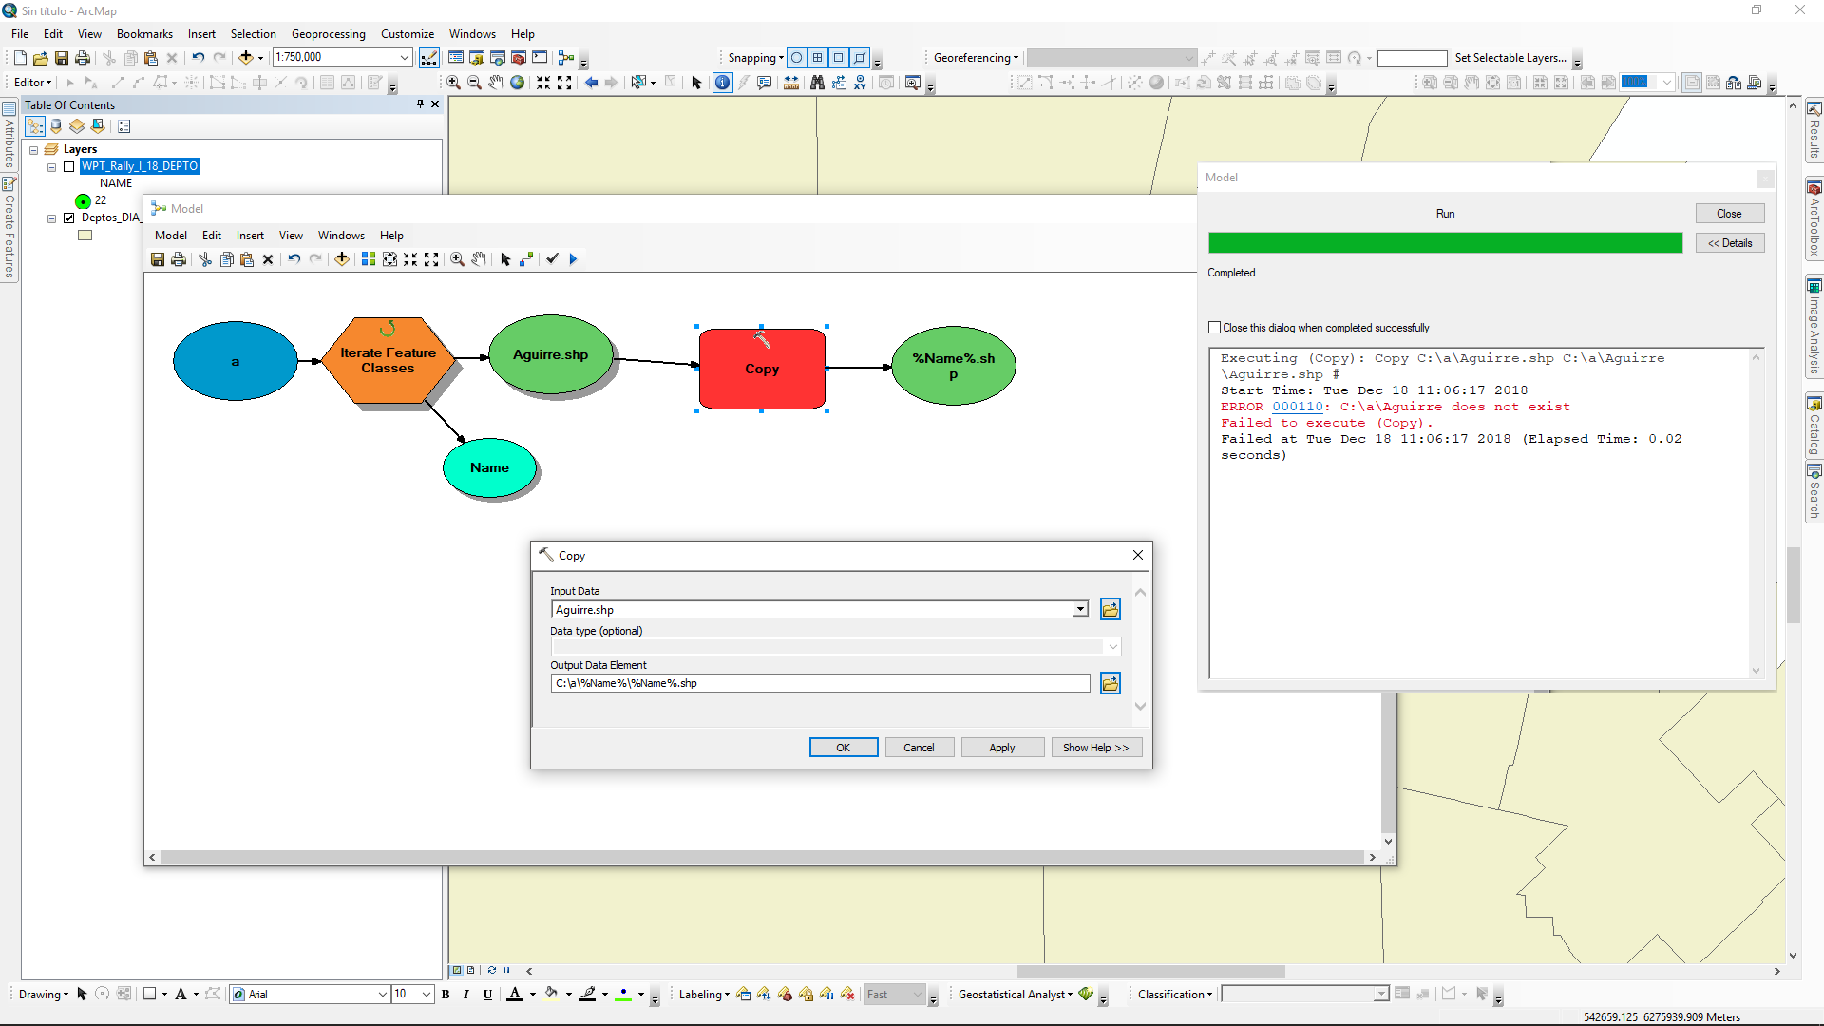
Task: Toggle bold text in Drawing toolbar
Action: tap(446, 995)
